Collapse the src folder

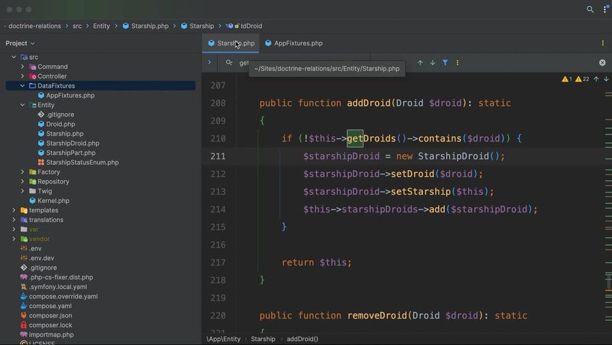coord(14,57)
